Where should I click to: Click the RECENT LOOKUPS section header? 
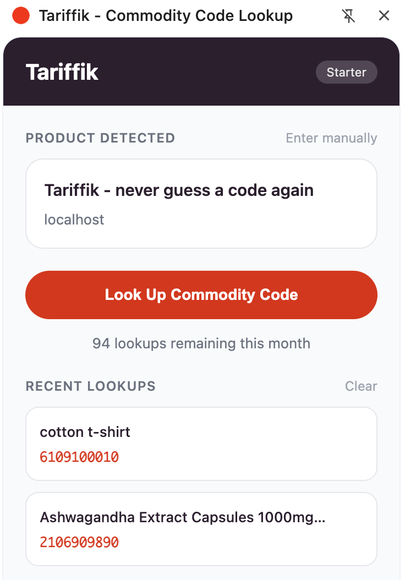tap(90, 386)
